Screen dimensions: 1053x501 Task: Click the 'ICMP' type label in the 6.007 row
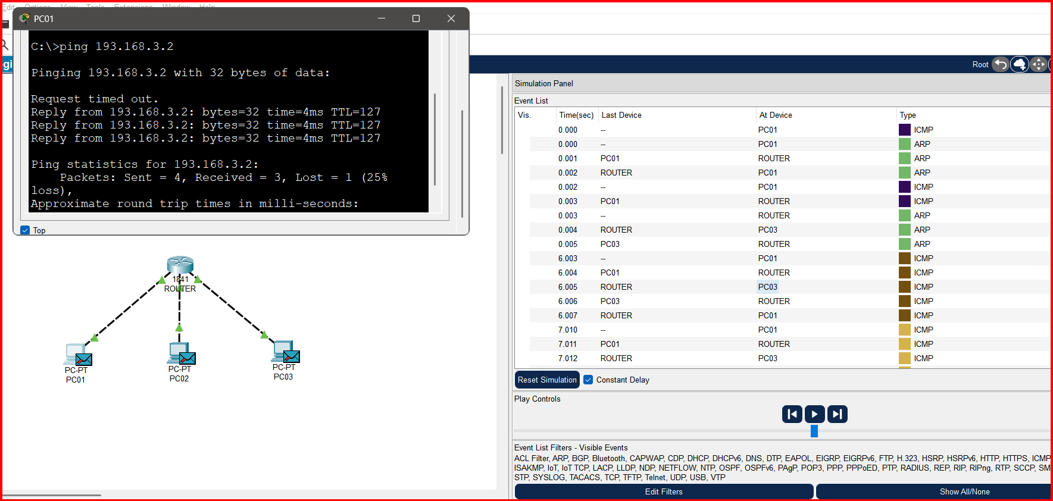click(923, 315)
